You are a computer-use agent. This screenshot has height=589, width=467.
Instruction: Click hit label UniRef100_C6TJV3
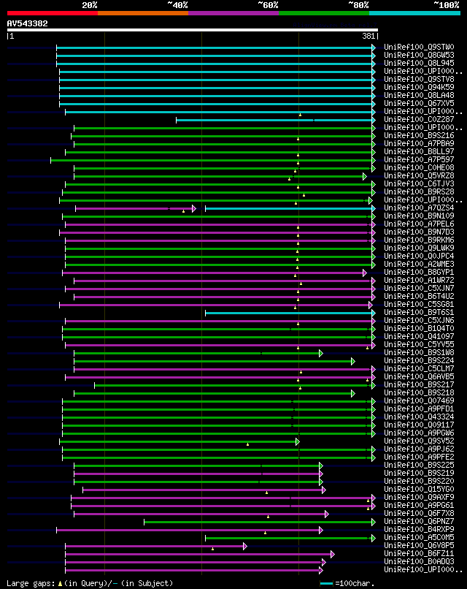(x=419, y=183)
